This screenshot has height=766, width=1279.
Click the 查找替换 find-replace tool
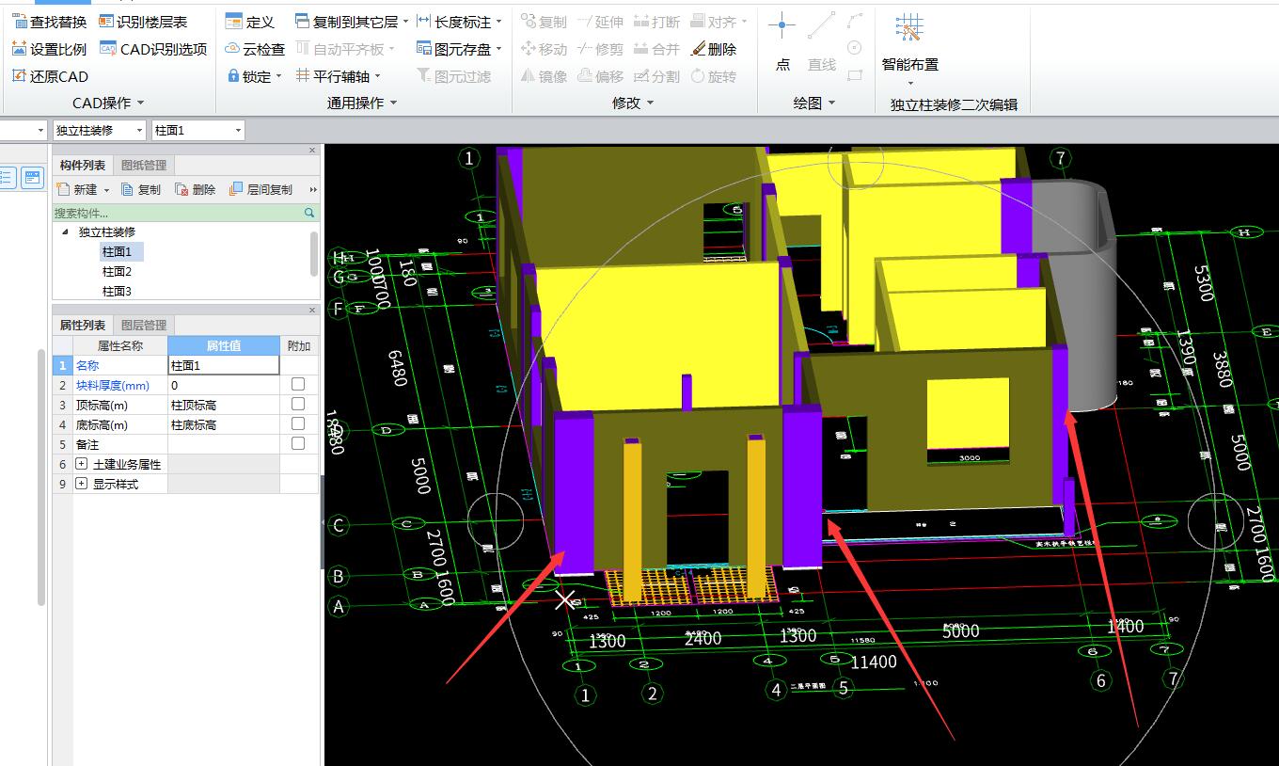(x=49, y=22)
